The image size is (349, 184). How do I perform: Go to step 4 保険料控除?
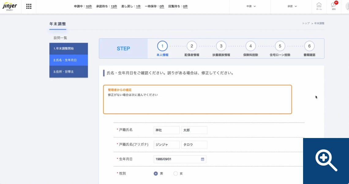(x=250, y=49)
